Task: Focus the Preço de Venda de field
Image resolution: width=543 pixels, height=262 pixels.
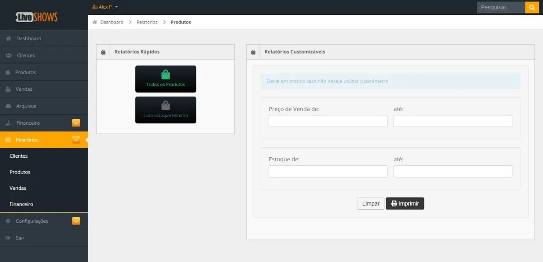Action: [x=328, y=121]
